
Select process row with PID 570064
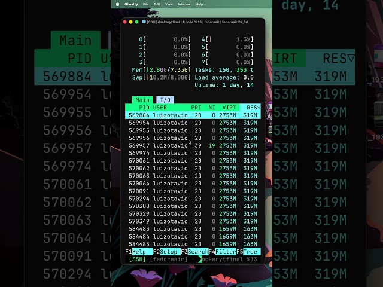click(x=193, y=184)
